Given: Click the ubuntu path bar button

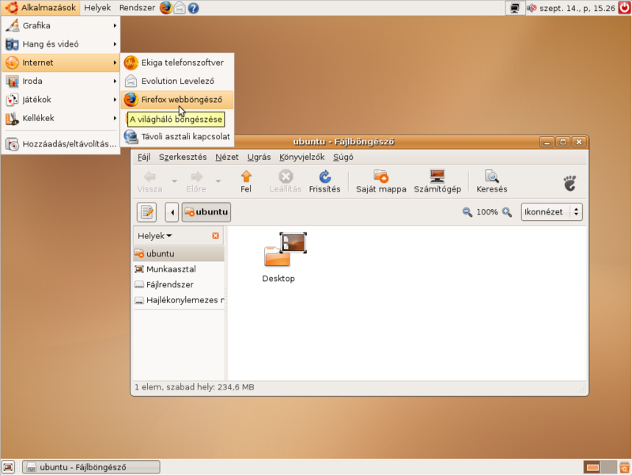Looking at the screenshot, I should (206, 212).
